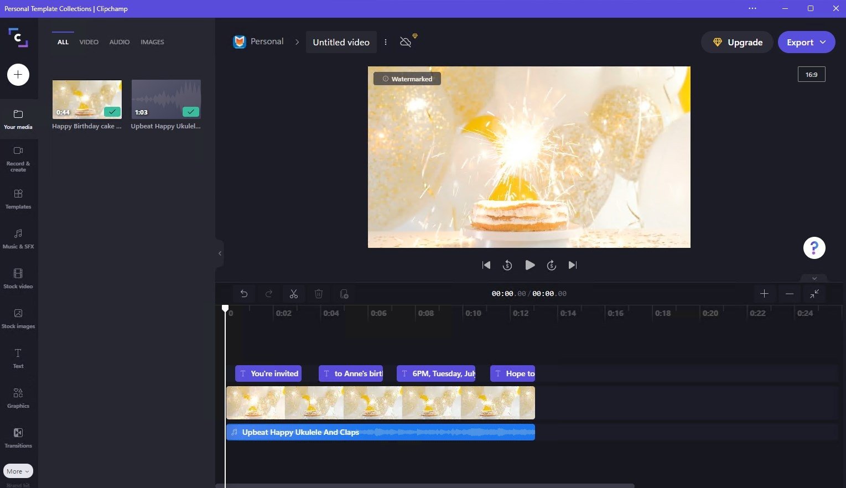
Task: Click the fit timeline to screen icon
Action: coord(815,294)
